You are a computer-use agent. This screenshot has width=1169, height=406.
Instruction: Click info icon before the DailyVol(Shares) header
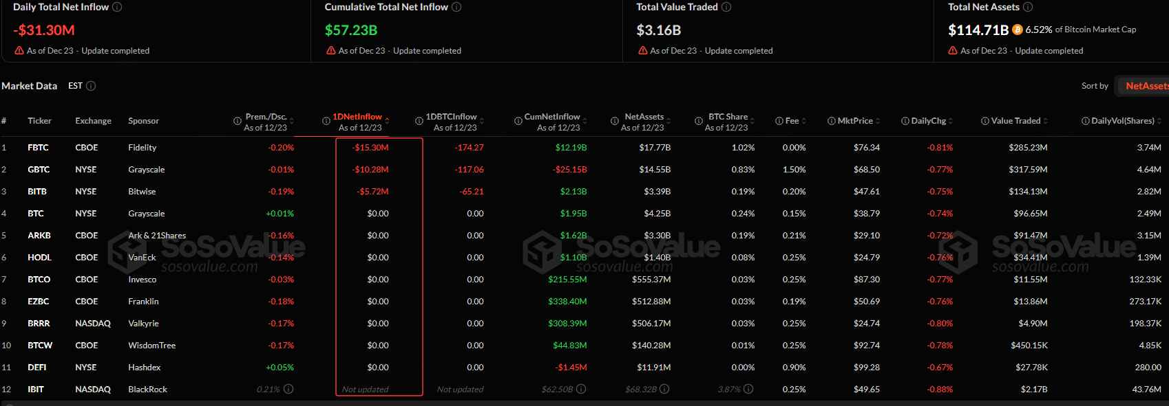[x=1086, y=121]
